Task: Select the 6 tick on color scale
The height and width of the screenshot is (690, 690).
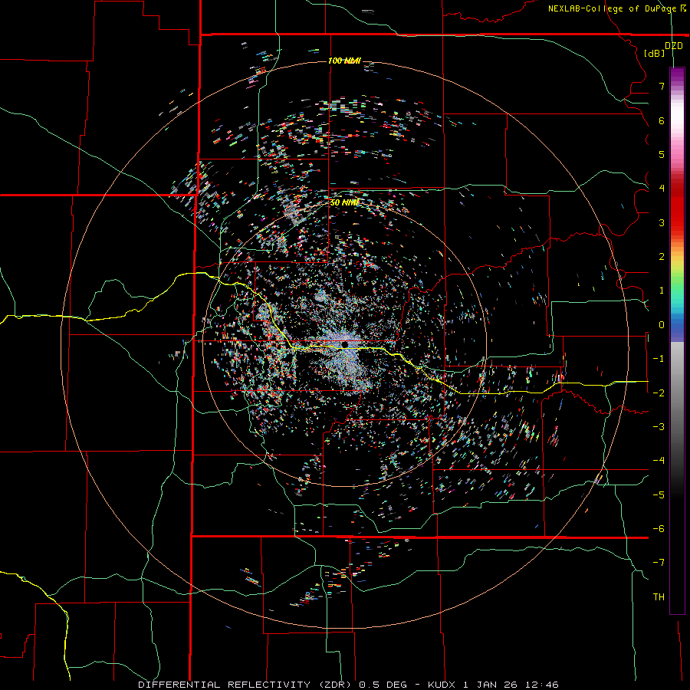Action: [x=662, y=120]
